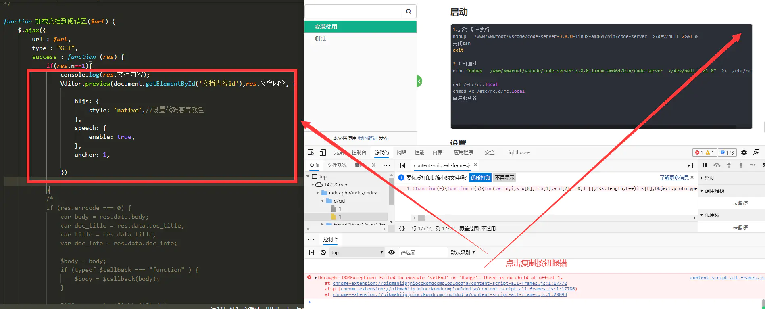
Task: Collapse the 142536.vip domain node
Action: (313, 185)
